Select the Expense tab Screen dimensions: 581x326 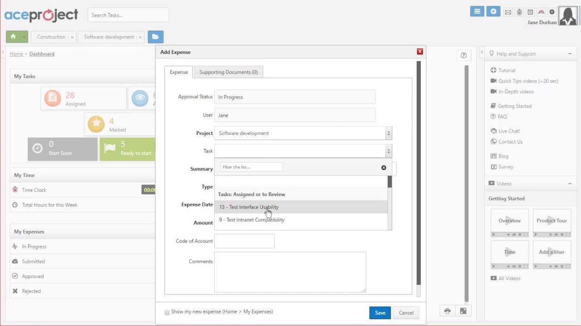click(x=179, y=72)
